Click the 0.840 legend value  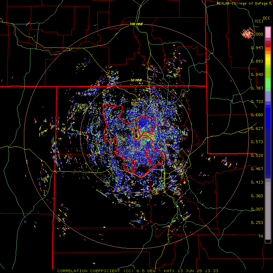[257, 75]
